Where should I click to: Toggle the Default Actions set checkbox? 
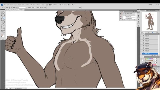[120, 13]
